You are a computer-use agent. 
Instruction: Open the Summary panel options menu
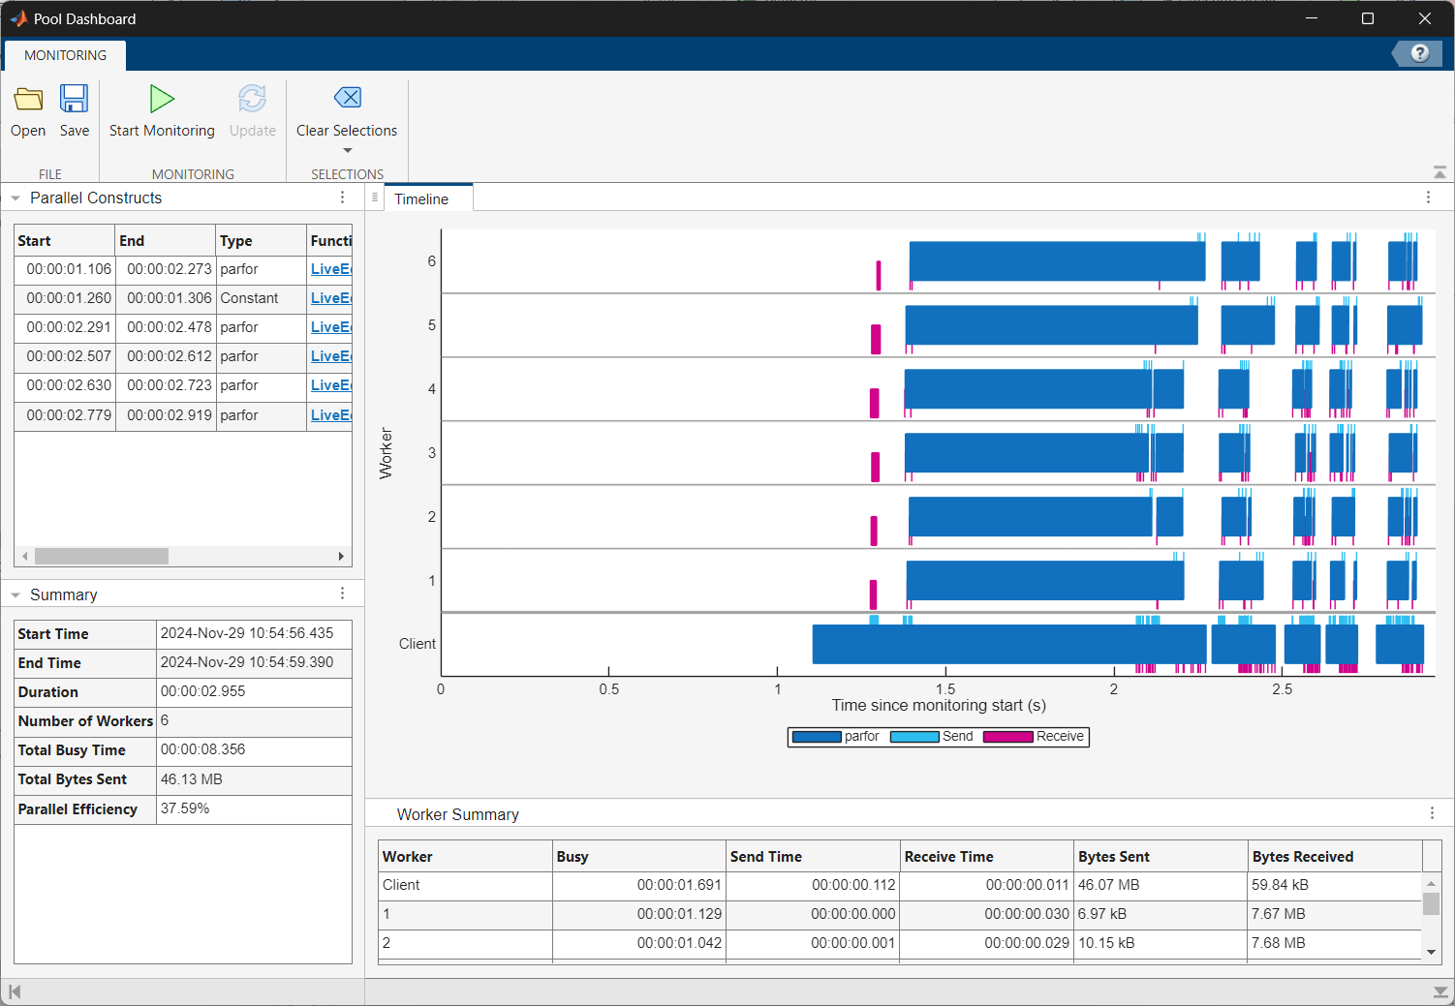[342, 593]
